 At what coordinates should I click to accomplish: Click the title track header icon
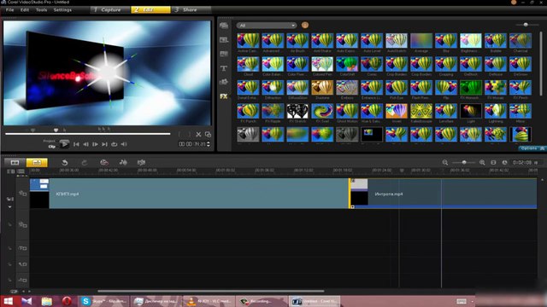point(23,248)
